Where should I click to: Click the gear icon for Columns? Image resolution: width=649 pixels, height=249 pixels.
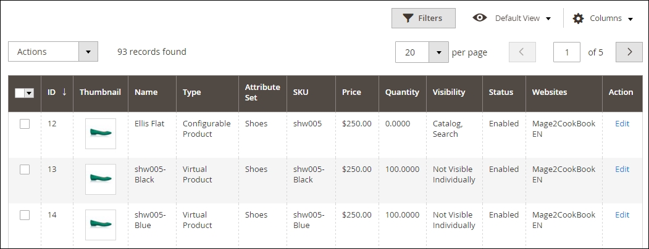(x=578, y=18)
